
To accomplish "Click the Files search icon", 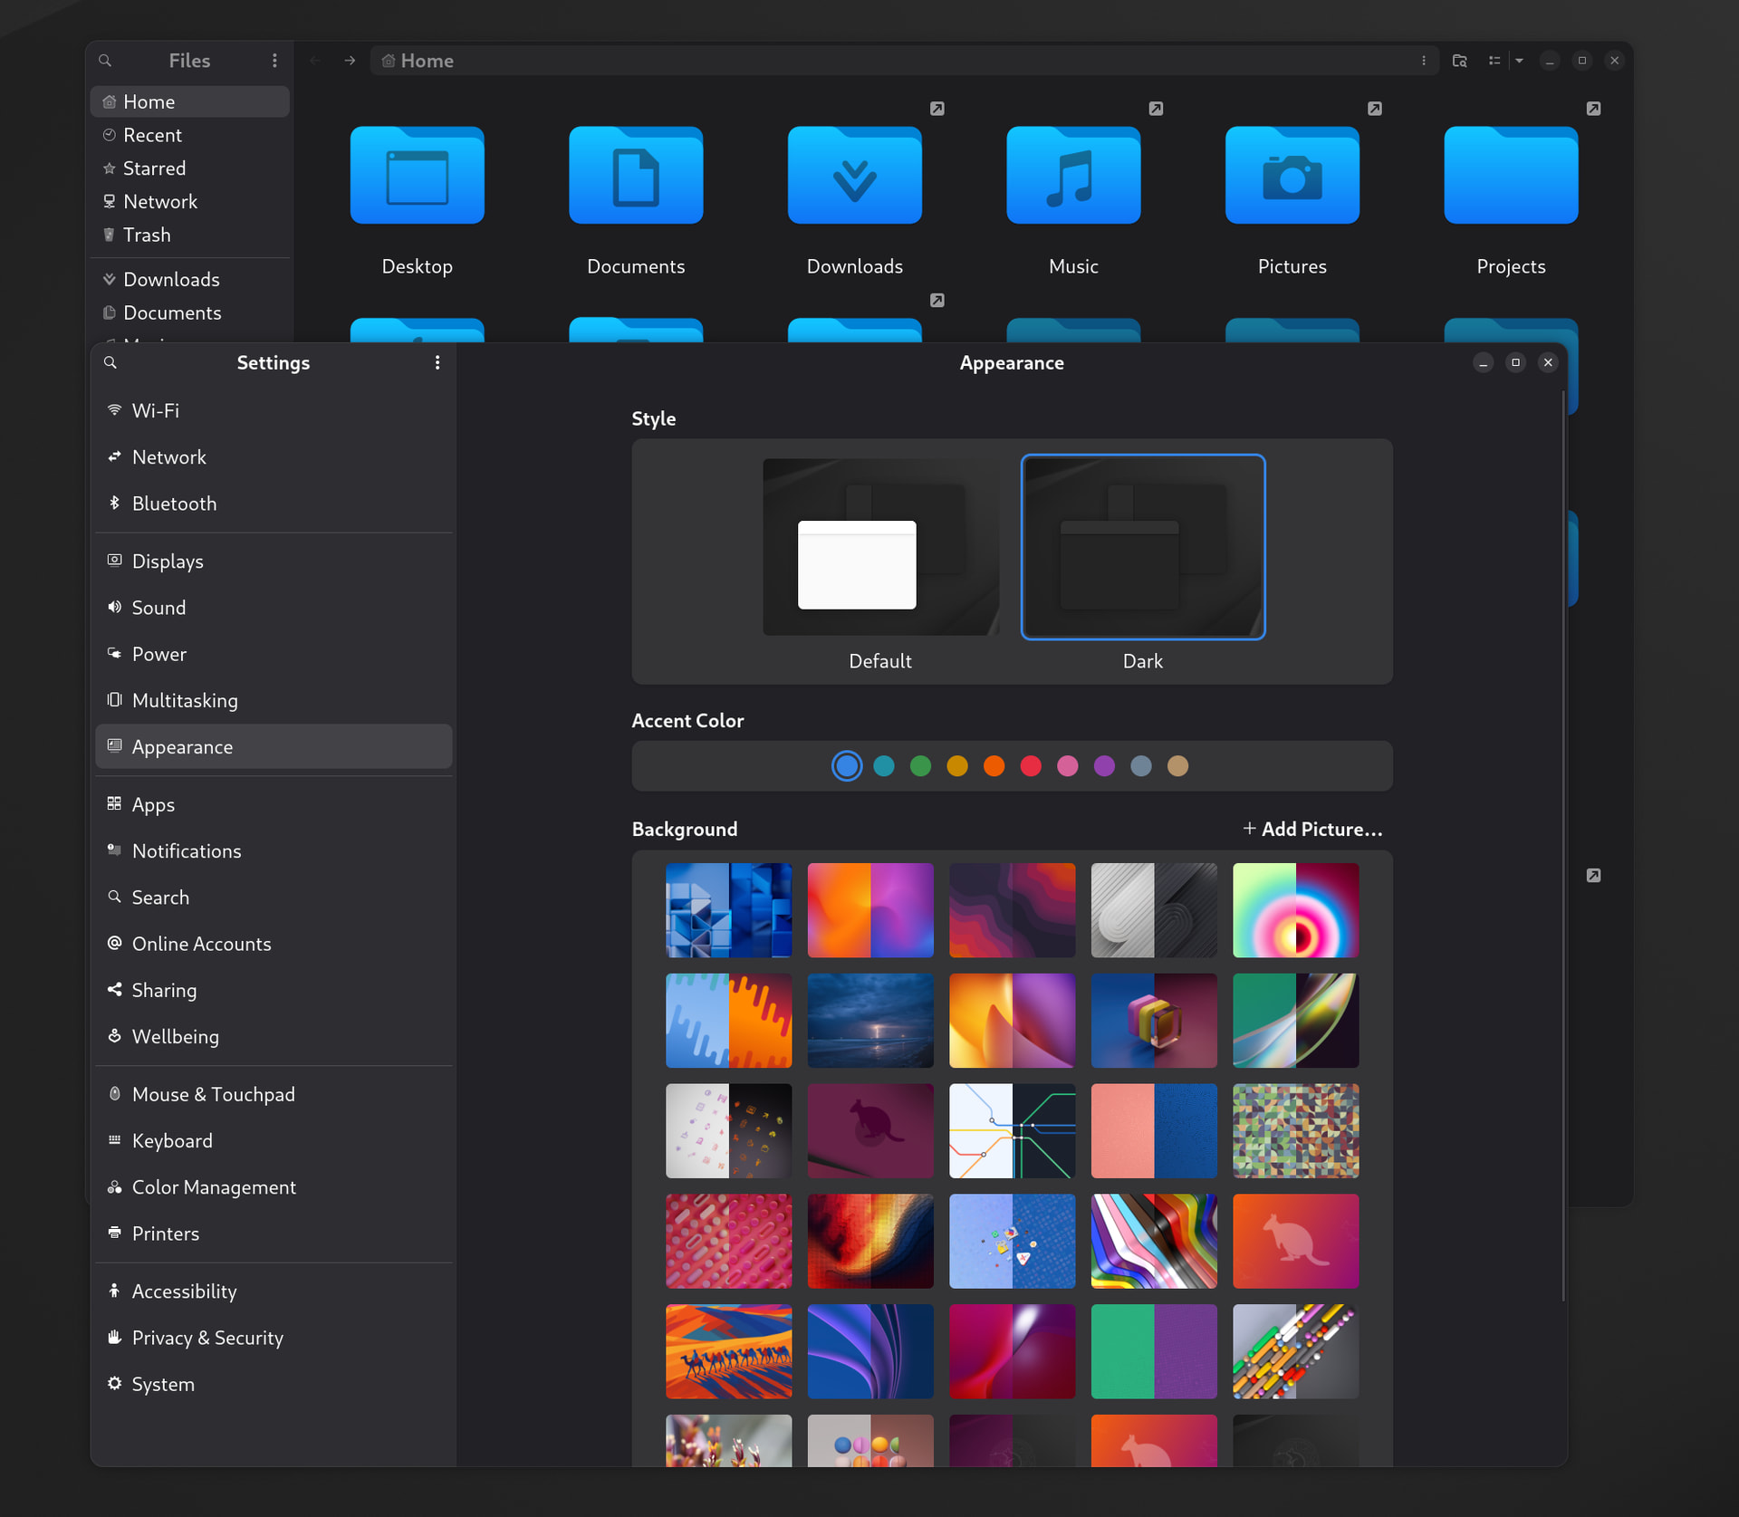I will point(105,61).
